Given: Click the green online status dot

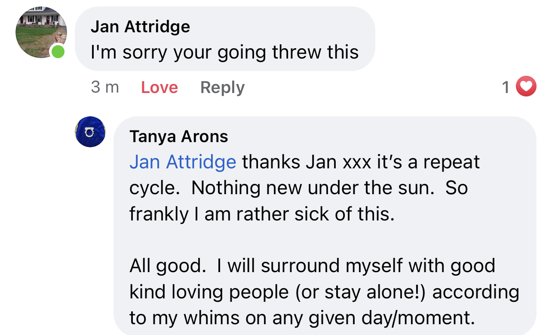Looking at the screenshot, I should pyautogui.click(x=58, y=52).
